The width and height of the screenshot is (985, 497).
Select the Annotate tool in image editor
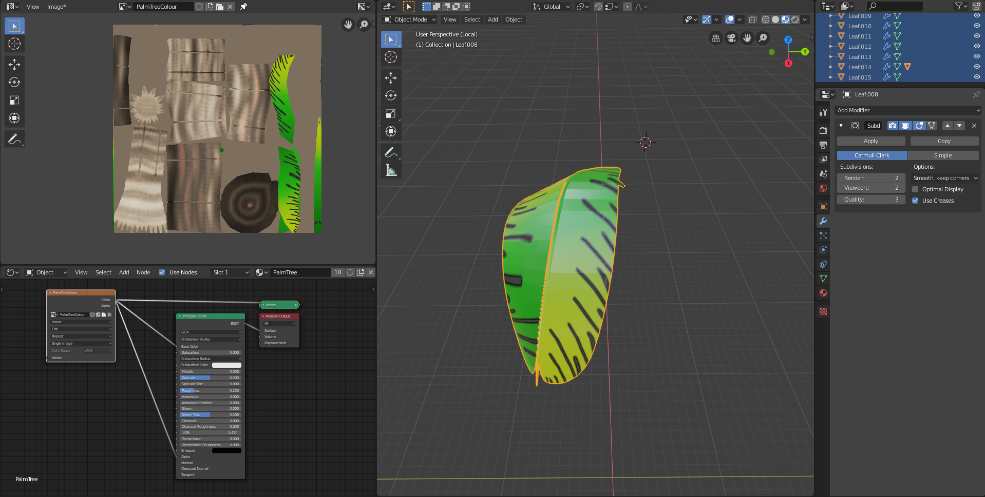(x=14, y=139)
